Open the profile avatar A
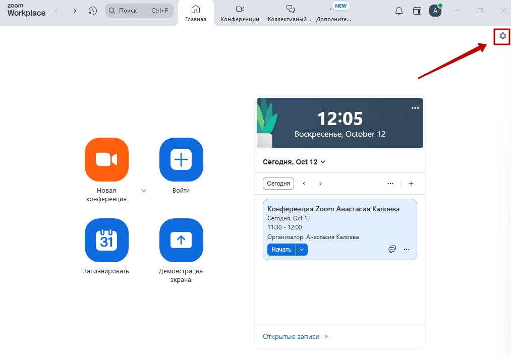This screenshot has width=511, height=356. [435, 11]
